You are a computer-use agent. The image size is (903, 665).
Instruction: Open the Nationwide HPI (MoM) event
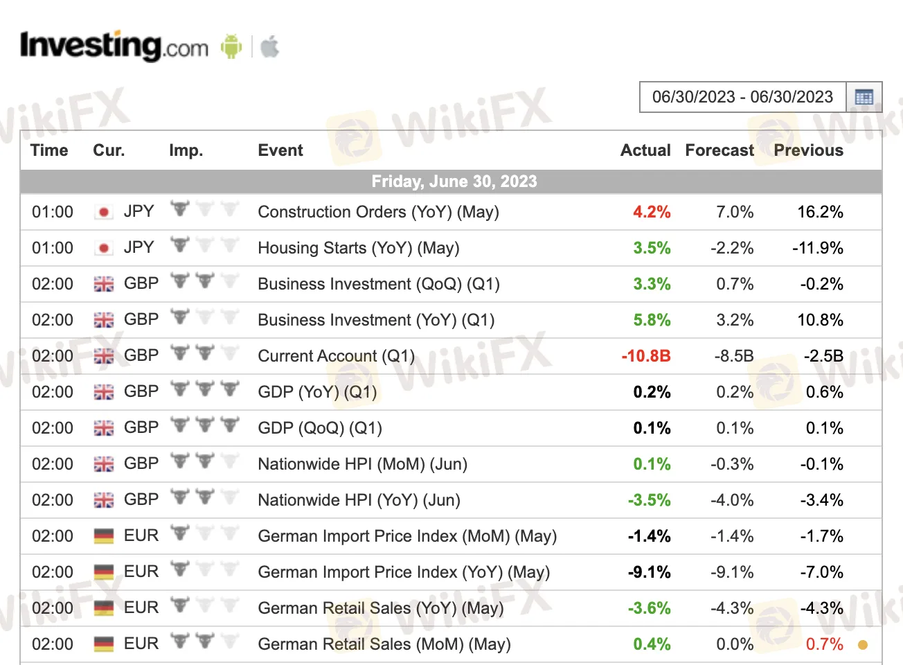click(362, 464)
